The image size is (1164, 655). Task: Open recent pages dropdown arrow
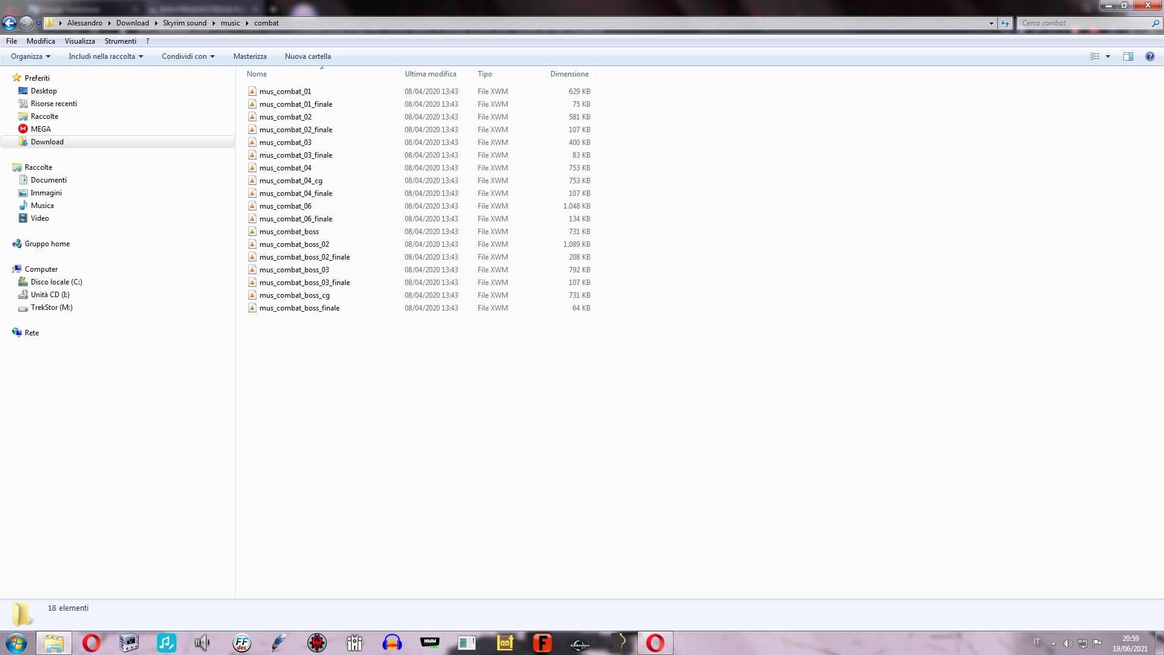(38, 23)
